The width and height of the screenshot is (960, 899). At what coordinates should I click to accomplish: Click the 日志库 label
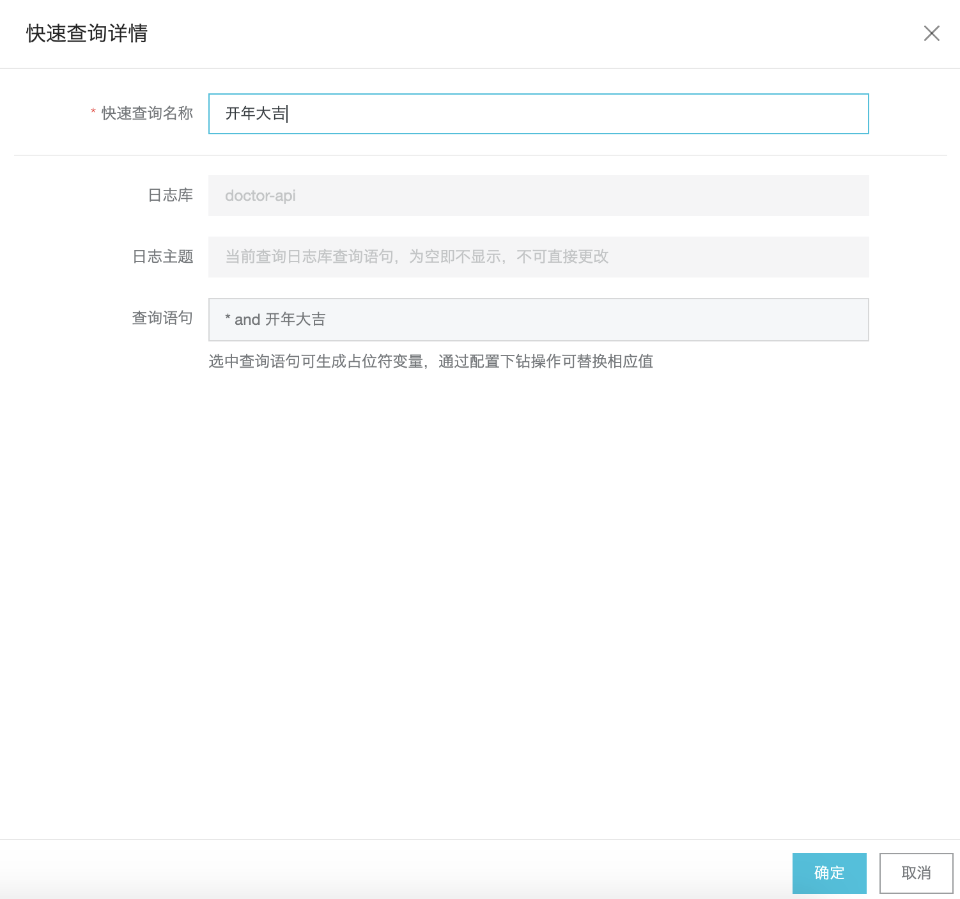click(x=170, y=195)
